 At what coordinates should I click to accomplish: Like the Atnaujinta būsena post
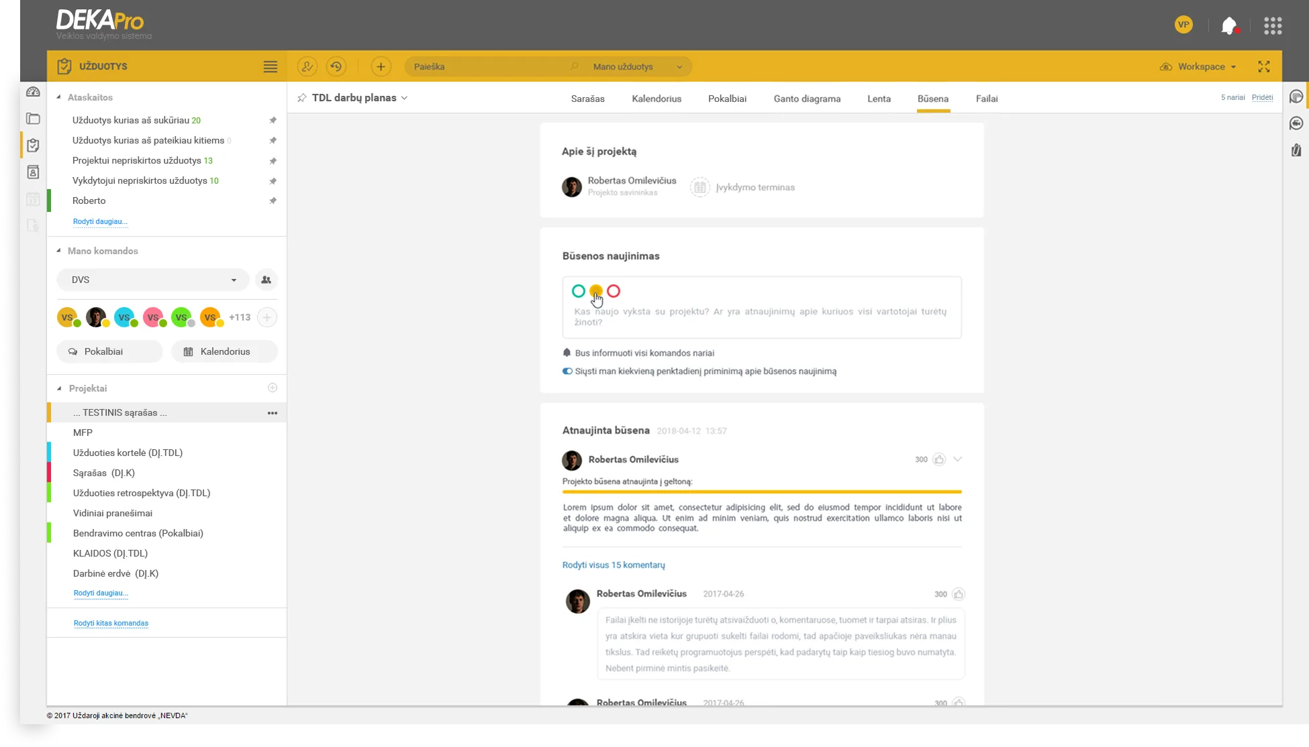939,459
